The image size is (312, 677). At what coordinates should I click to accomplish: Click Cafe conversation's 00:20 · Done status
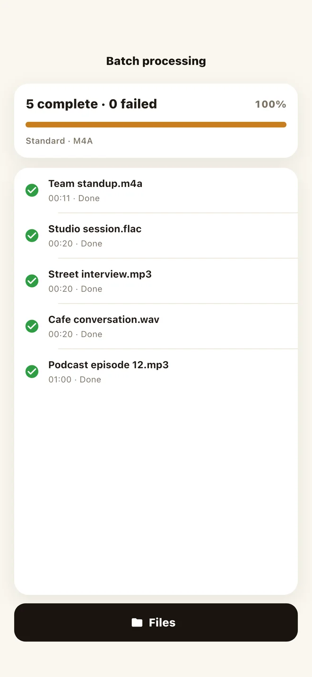[x=75, y=334]
